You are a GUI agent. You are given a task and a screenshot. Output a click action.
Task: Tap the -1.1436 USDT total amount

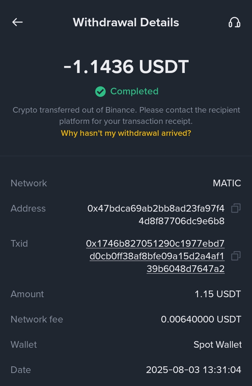126,67
